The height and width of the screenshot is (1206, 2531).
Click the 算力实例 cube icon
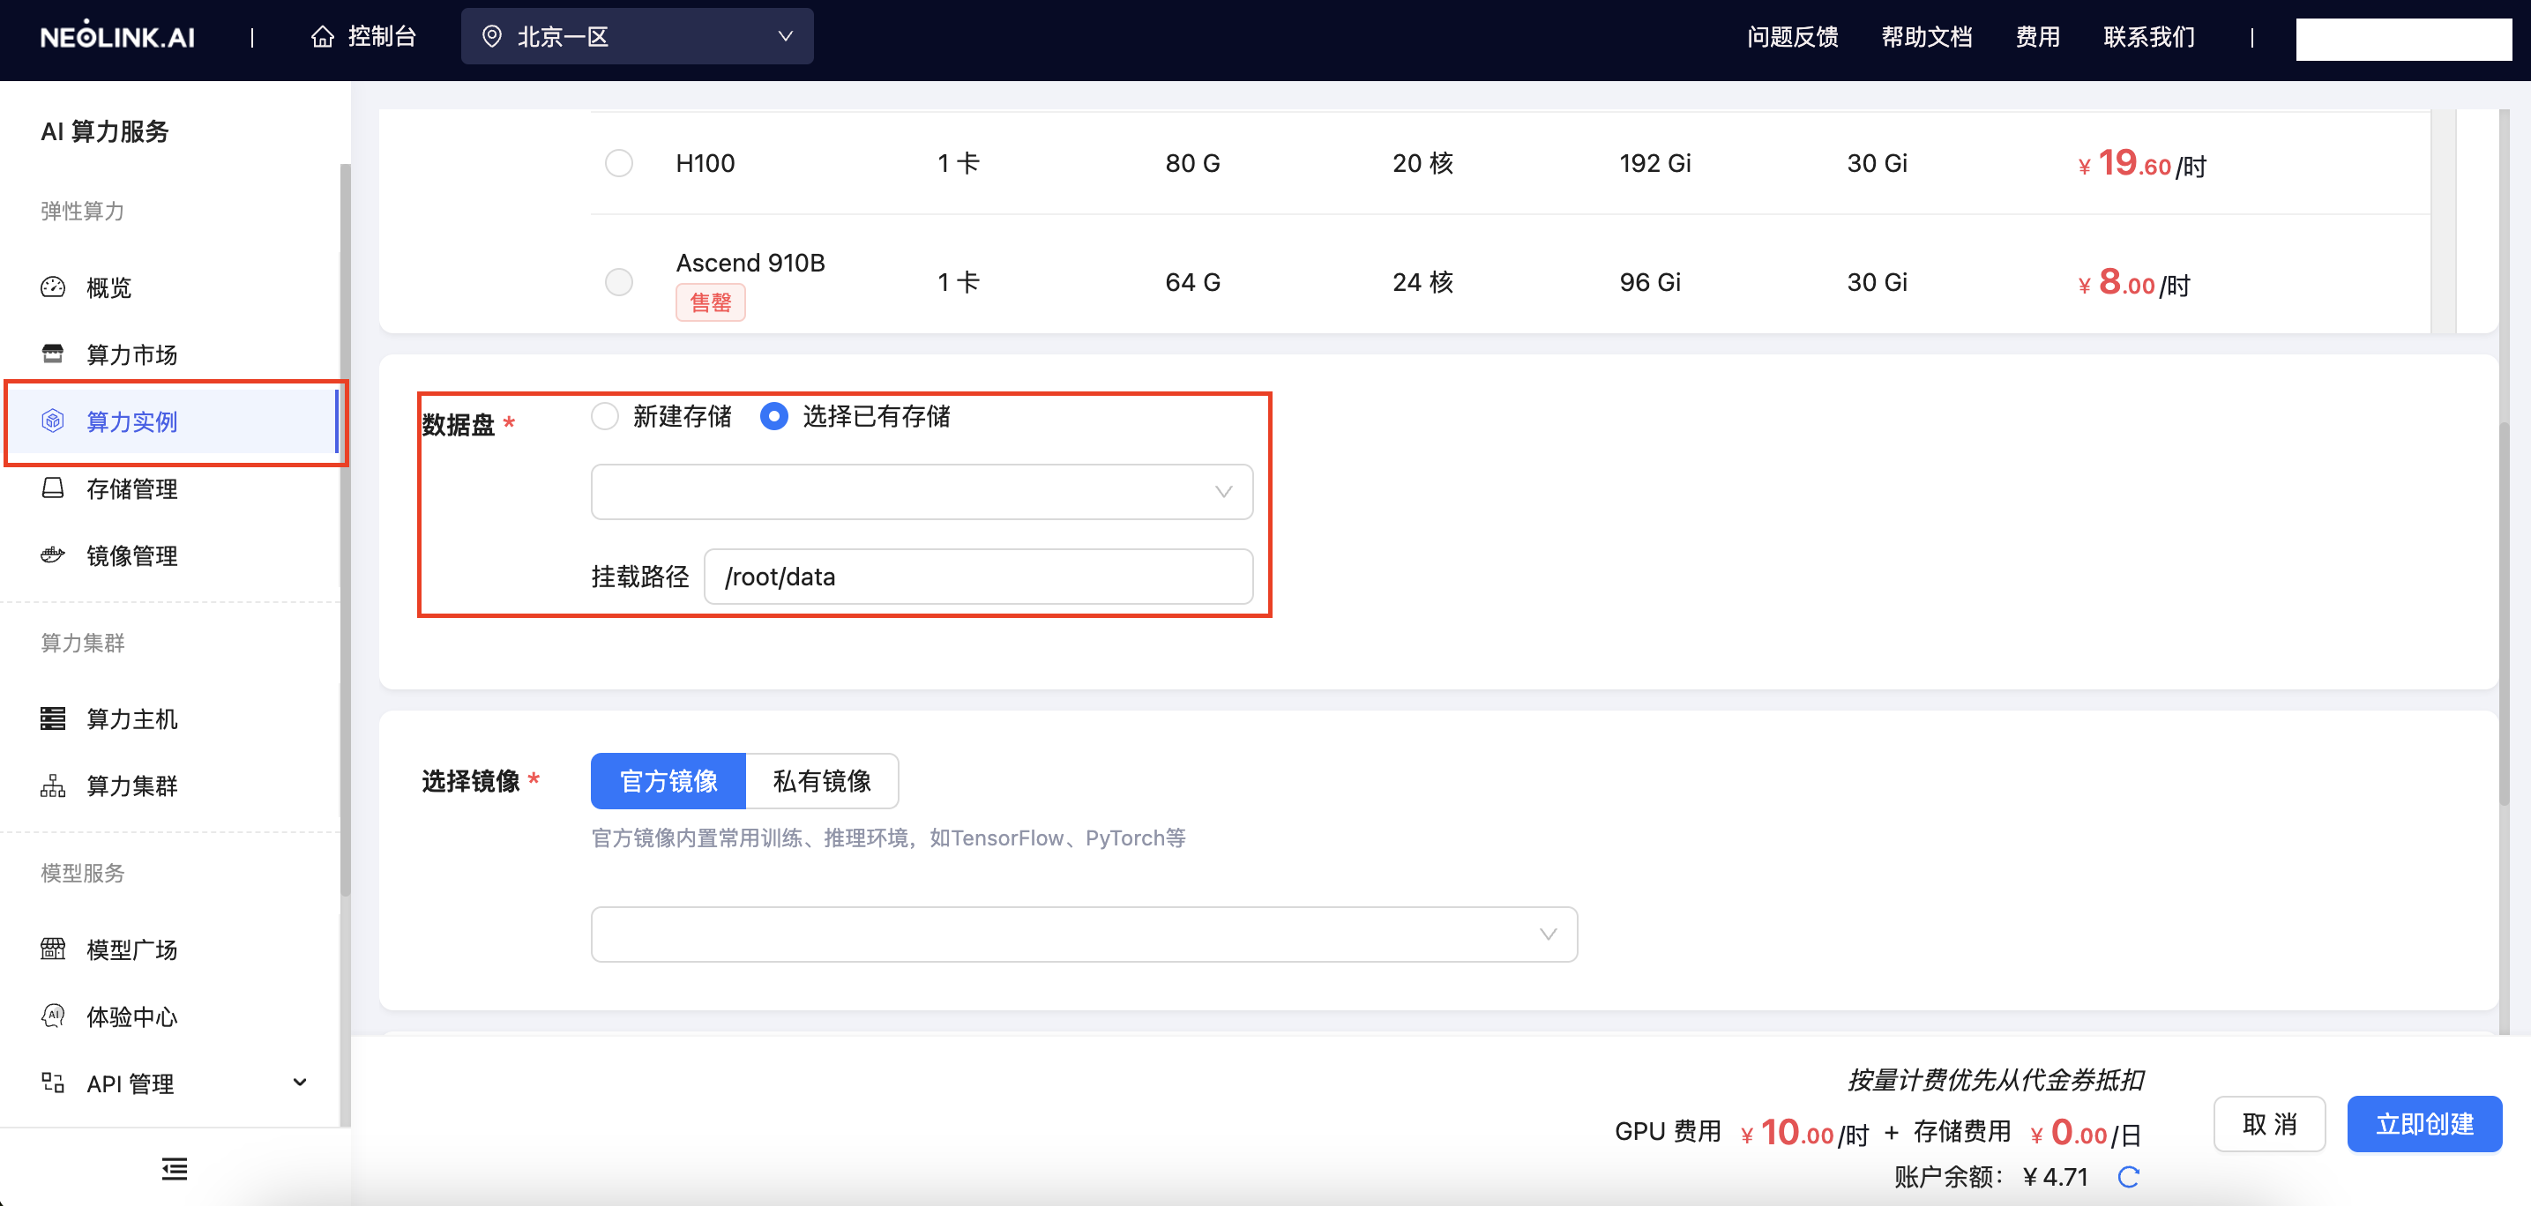(53, 421)
